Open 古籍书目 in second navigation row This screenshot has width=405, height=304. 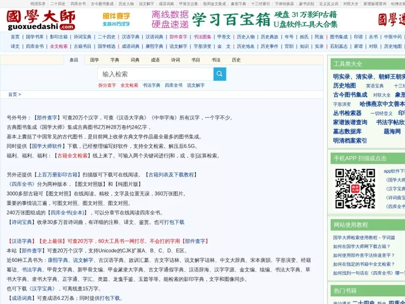click(x=83, y=47)
